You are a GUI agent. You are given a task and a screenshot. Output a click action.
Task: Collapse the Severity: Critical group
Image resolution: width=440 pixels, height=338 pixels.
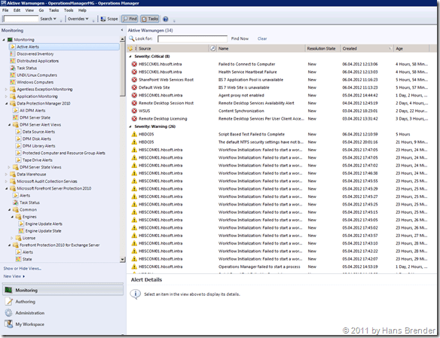(130, 56)
